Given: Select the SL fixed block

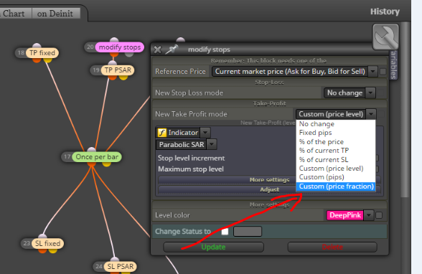Looking at the screenshot, I should point(47,243).
